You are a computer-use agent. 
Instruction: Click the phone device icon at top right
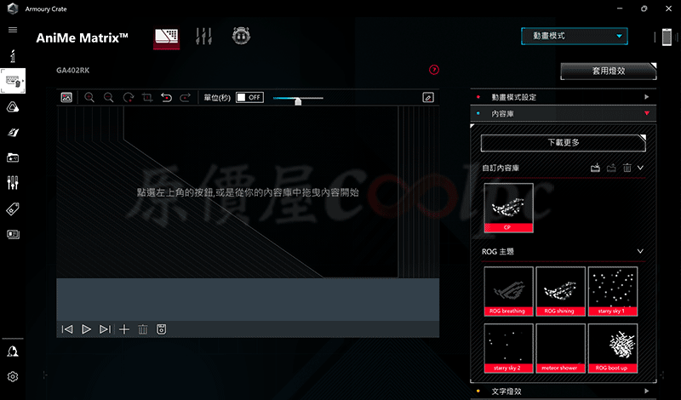click(667, 37)
